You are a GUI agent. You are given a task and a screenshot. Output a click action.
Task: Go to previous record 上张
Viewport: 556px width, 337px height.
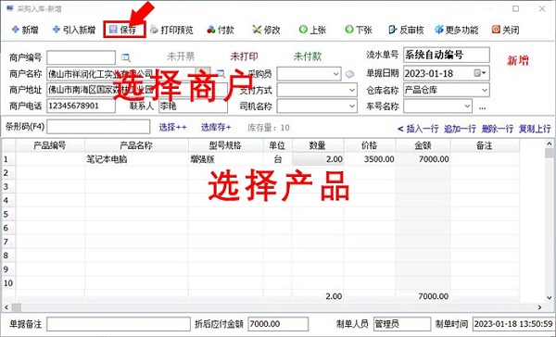312,30
